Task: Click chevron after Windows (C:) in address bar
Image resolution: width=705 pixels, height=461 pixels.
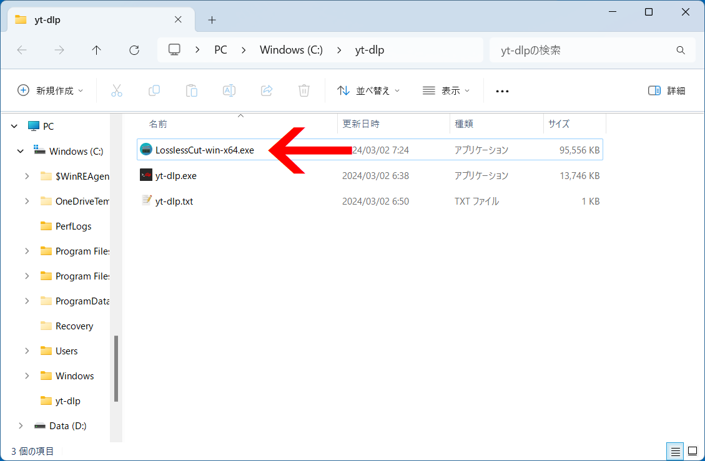Action: 339,50
